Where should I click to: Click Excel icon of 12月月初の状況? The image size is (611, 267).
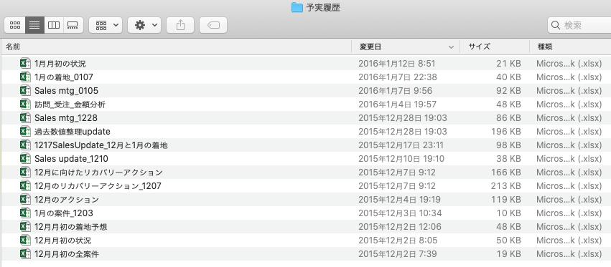[25, 241]
